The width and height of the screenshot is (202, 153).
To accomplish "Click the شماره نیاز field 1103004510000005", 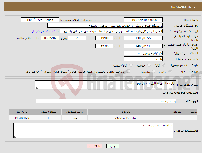I will (143, 20).
